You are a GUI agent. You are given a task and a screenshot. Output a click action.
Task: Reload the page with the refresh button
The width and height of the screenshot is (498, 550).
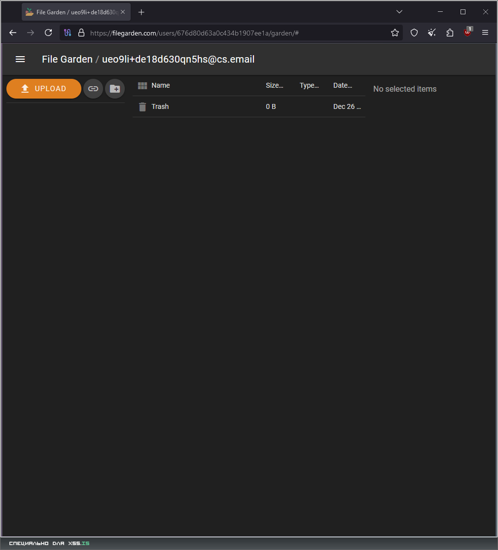(x=48, y=33)
